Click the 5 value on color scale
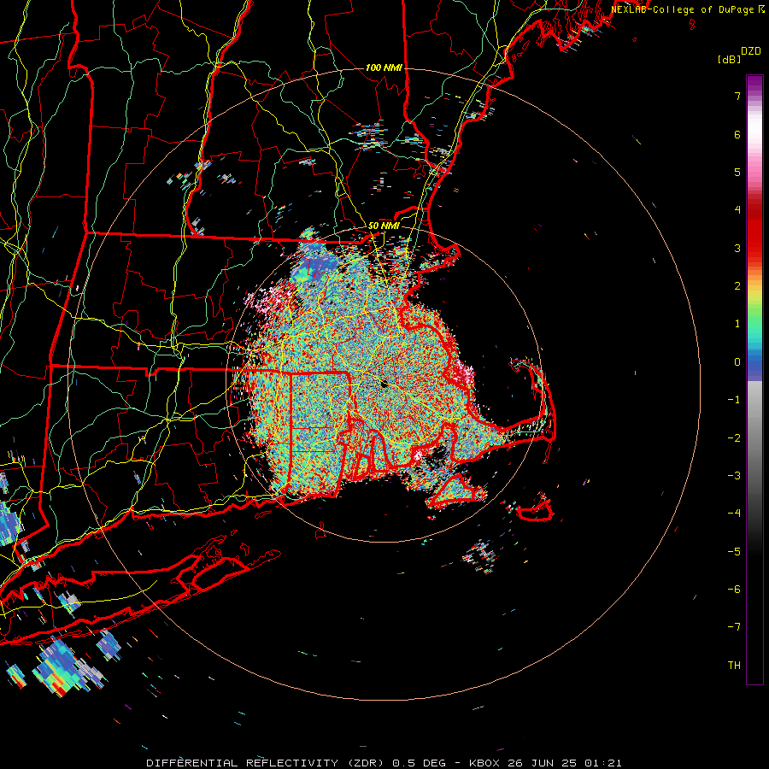 [737, 172]
